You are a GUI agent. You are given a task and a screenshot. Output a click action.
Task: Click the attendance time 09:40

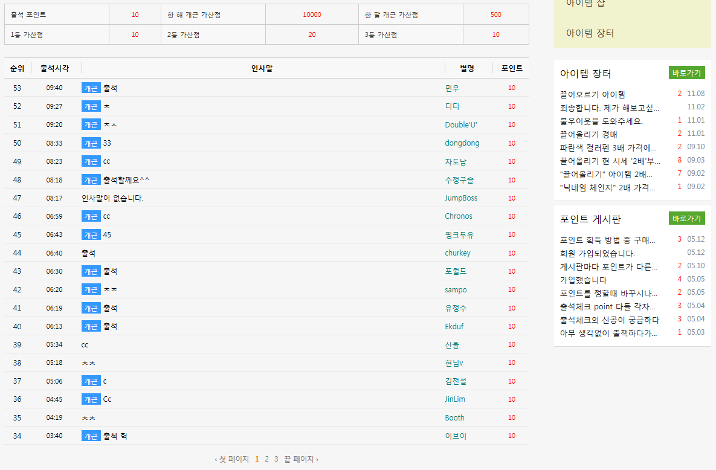click(x=54, y=88)
